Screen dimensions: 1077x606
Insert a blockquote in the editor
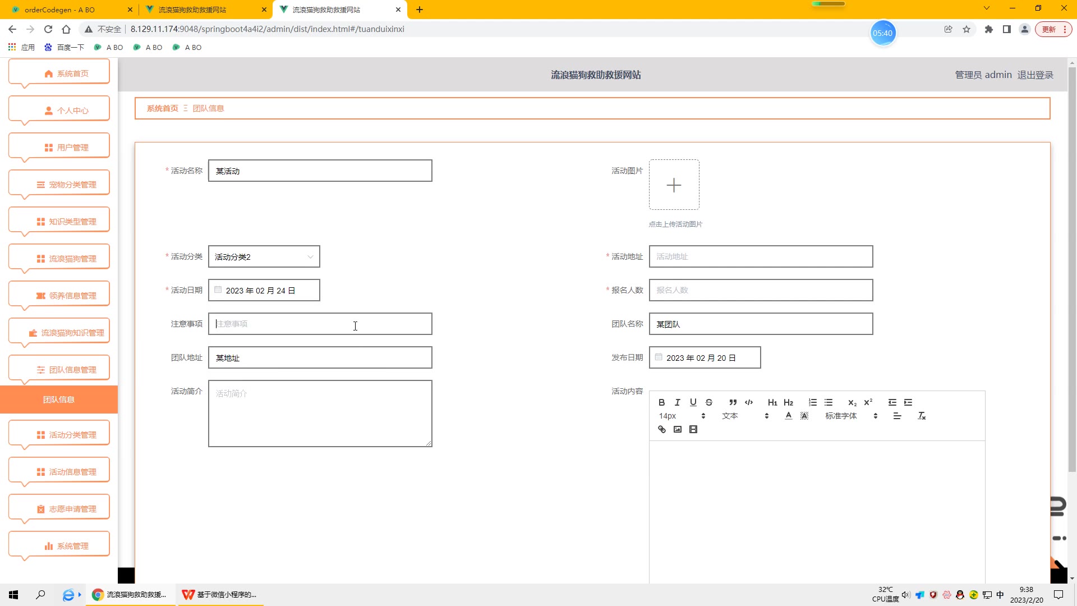(x=733, y=402)
